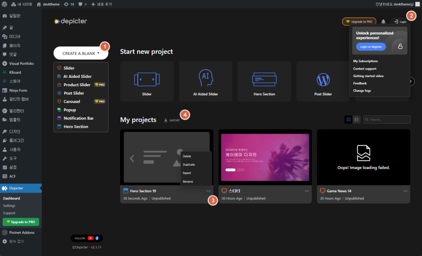Choose the AI Aided Slider card

[x=205, y=81]
